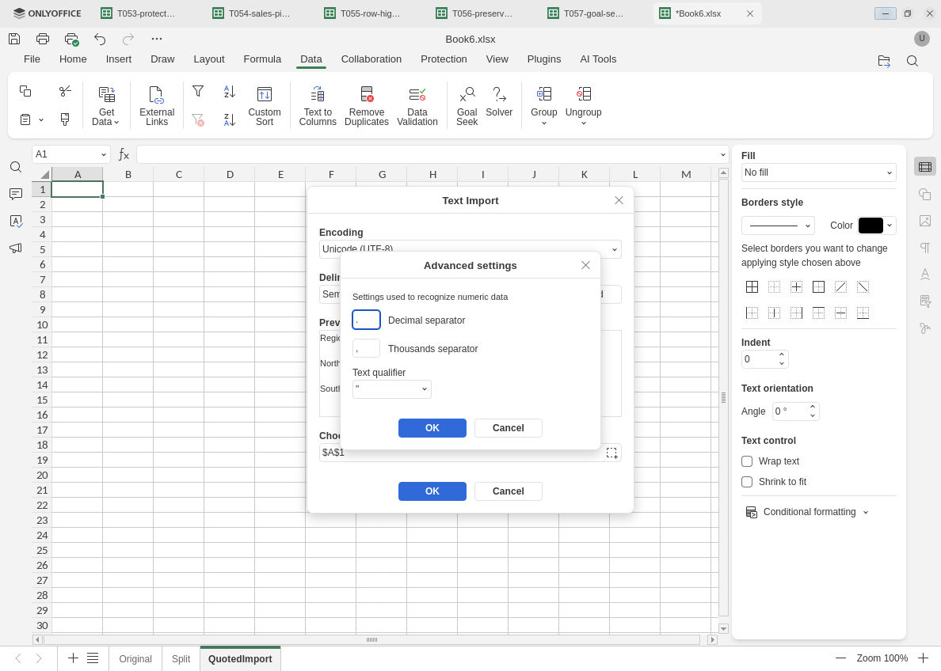Open the Name Box dropdown

click(103, 155)
